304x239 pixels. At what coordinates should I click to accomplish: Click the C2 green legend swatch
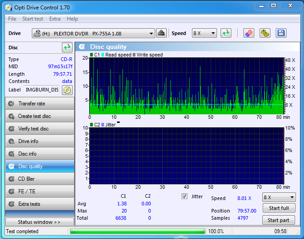pyautogui.click(x=91, y=125)
